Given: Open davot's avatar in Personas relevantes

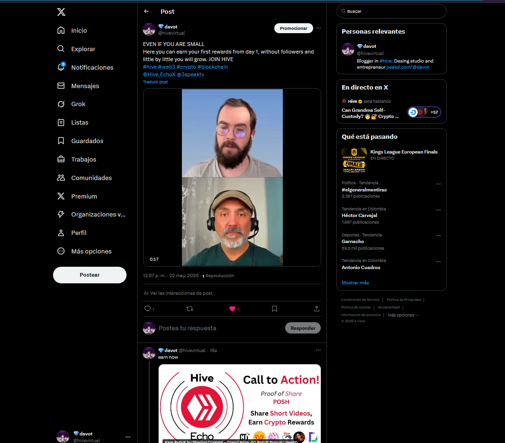Looking at the screenshot, I should [x=348, y=49].
